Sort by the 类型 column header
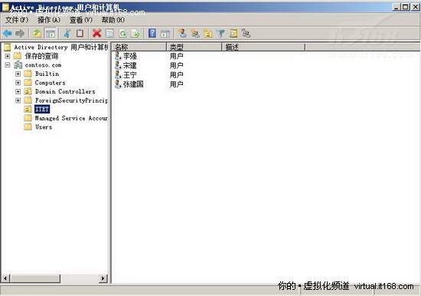421x296 pixels. [194, 47]
